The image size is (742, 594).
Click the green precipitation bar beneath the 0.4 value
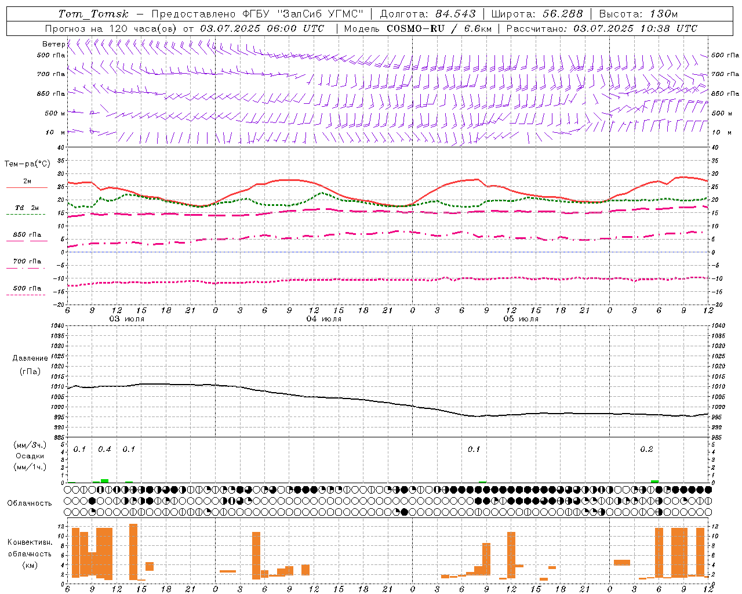click(104, 480)
